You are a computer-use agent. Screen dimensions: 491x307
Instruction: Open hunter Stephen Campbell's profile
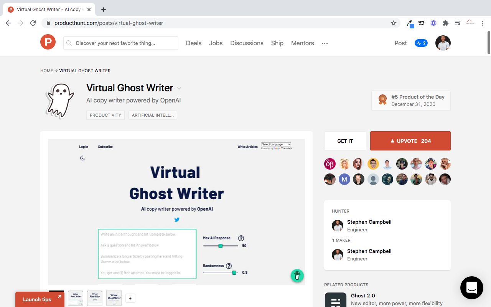click(369, 222)
